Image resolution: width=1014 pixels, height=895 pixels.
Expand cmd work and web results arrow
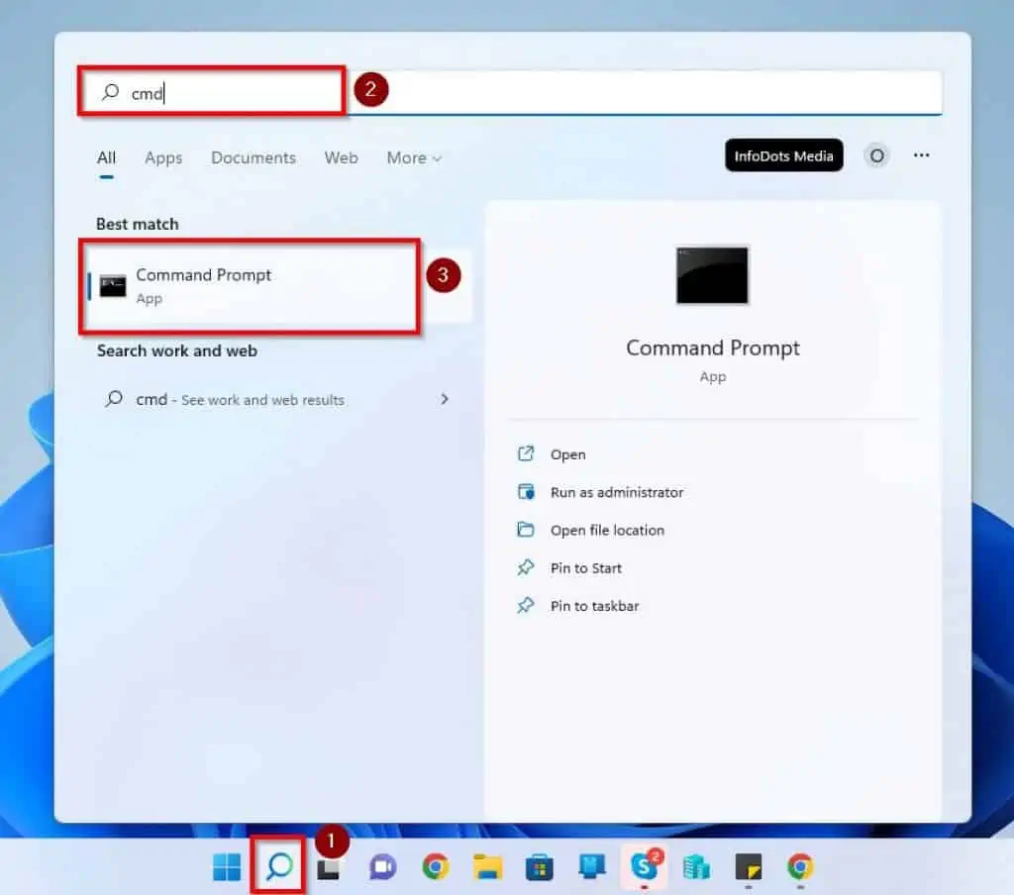pos(445,399)
